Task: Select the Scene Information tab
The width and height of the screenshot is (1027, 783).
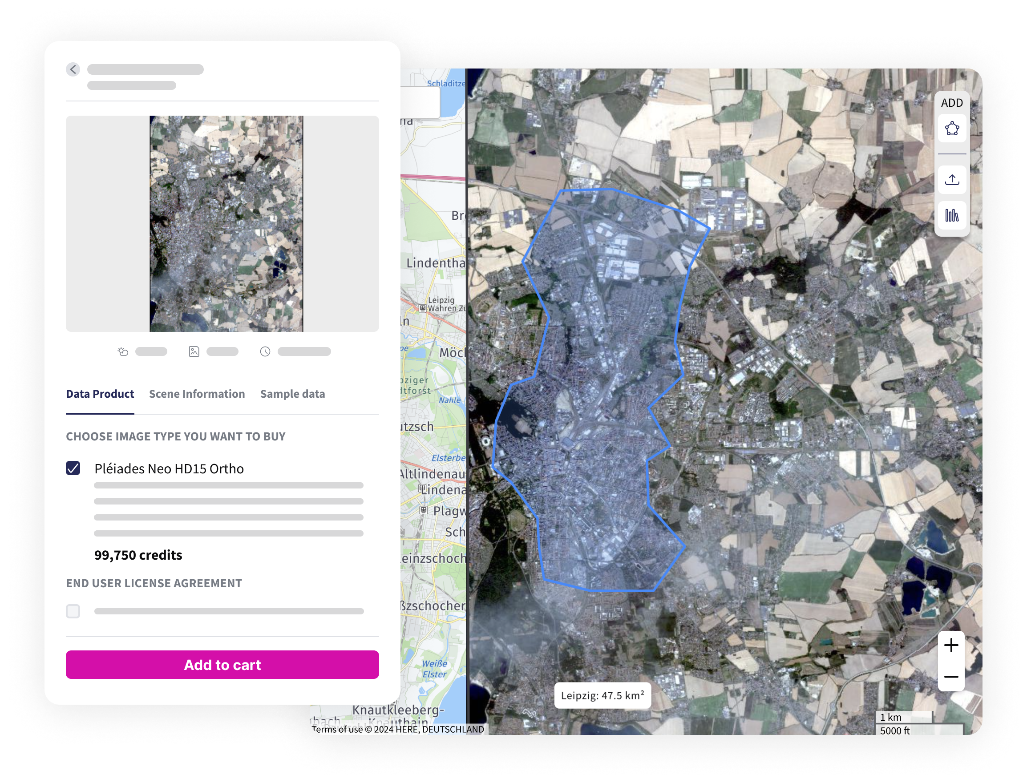Action: [x=197, y=393]
